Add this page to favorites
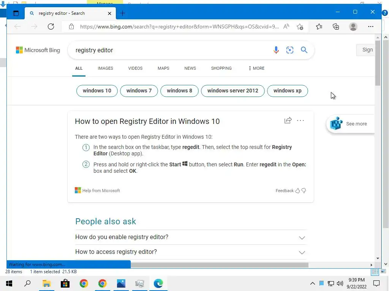 pyautogui.click(x=300, y=27)
